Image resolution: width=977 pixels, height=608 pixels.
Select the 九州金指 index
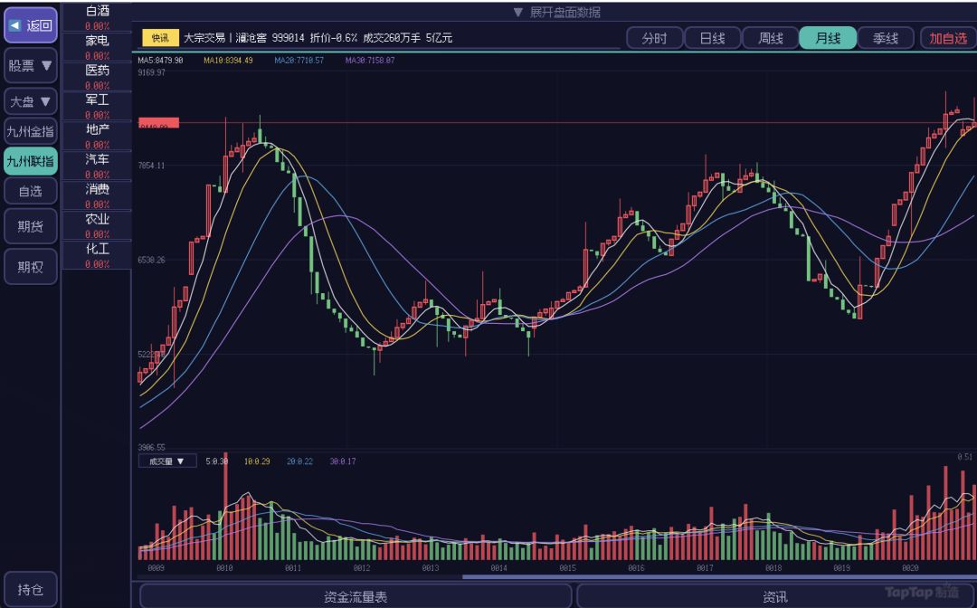click(x=31, y=131)
